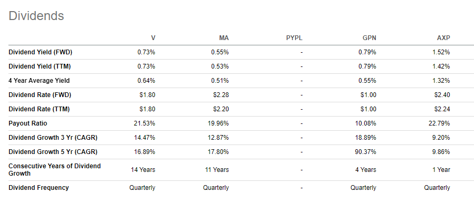Click the Dividends section heading
474x202 pixels.
[x=36, y=16]
